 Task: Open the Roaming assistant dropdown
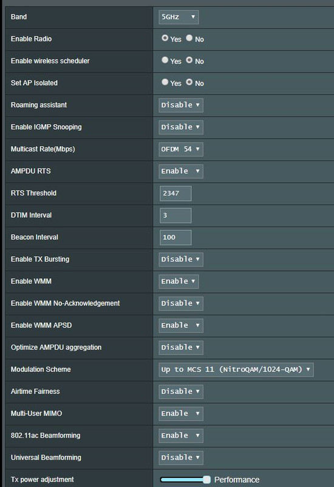(x=181, y=105)
